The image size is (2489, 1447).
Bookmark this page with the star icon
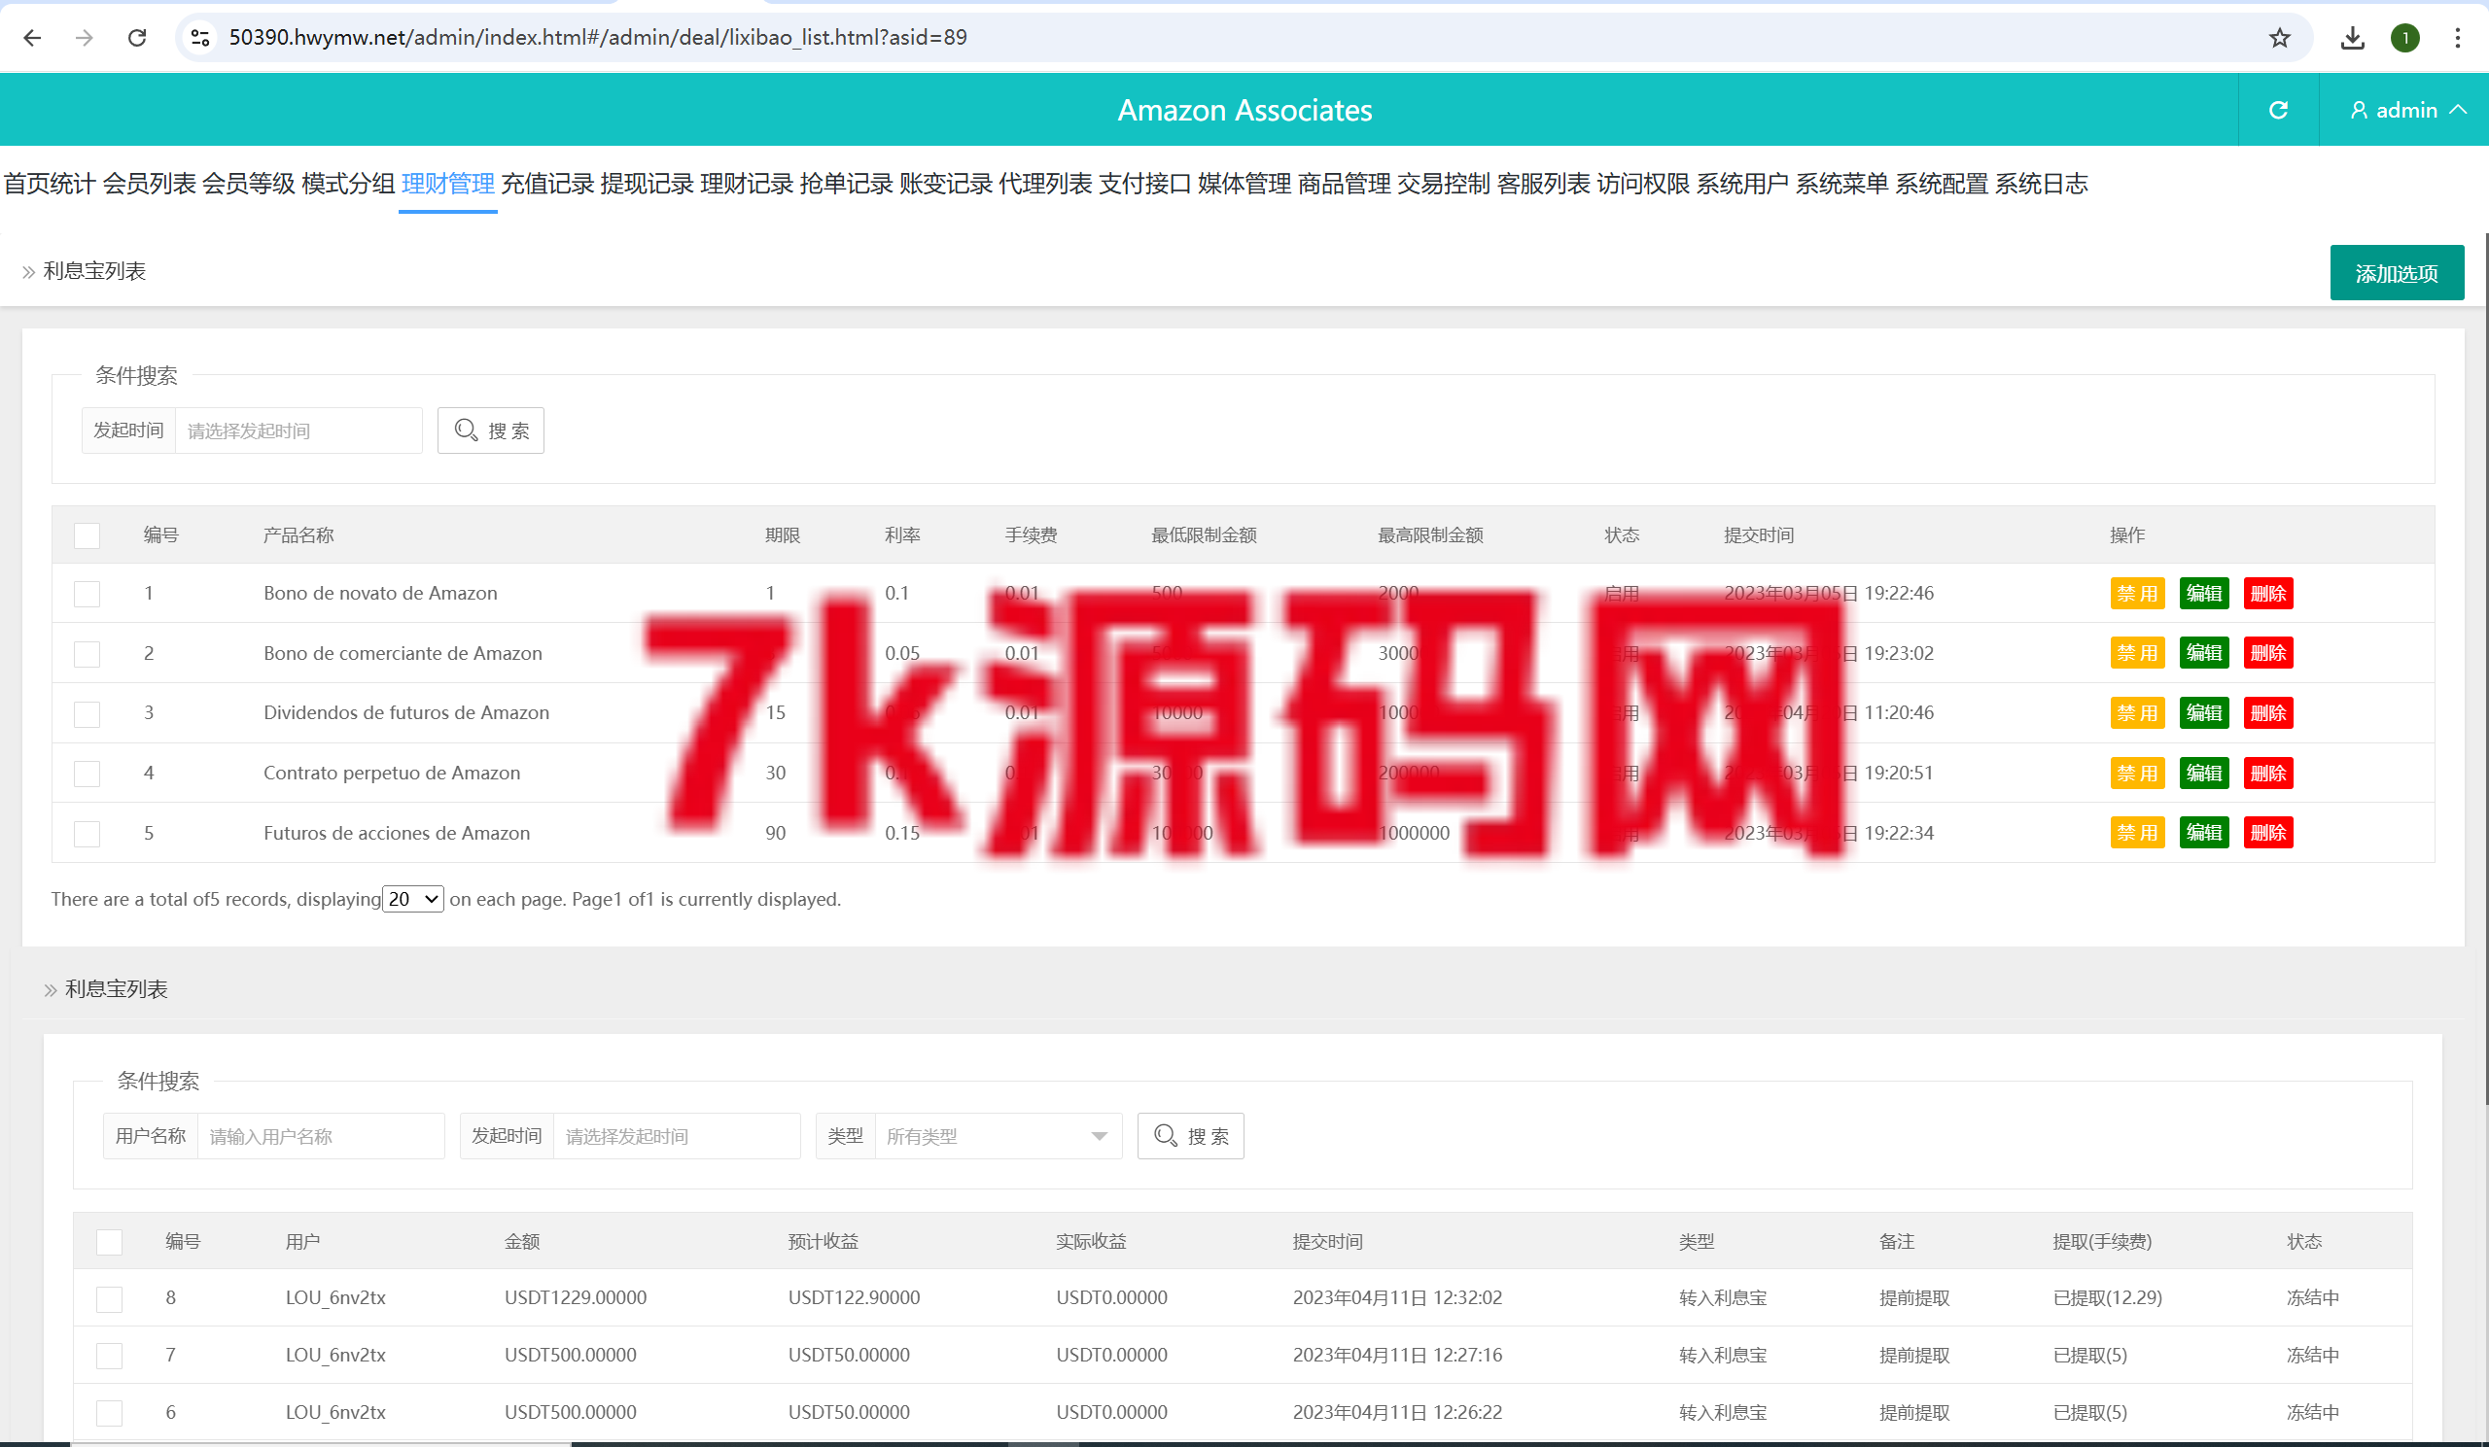tap(2280, 38)
